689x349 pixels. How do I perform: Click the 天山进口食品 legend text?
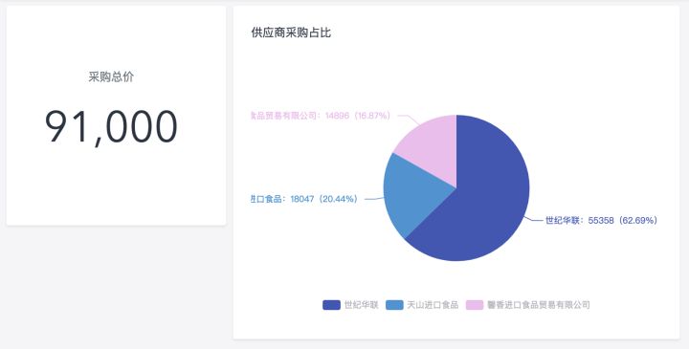tap(433, 305)
